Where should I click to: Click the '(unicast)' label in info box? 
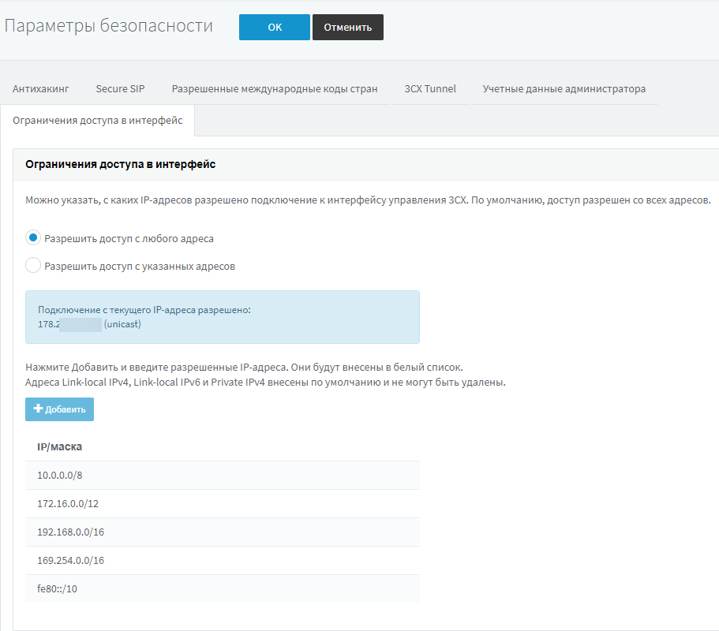(x=122, y=324)
